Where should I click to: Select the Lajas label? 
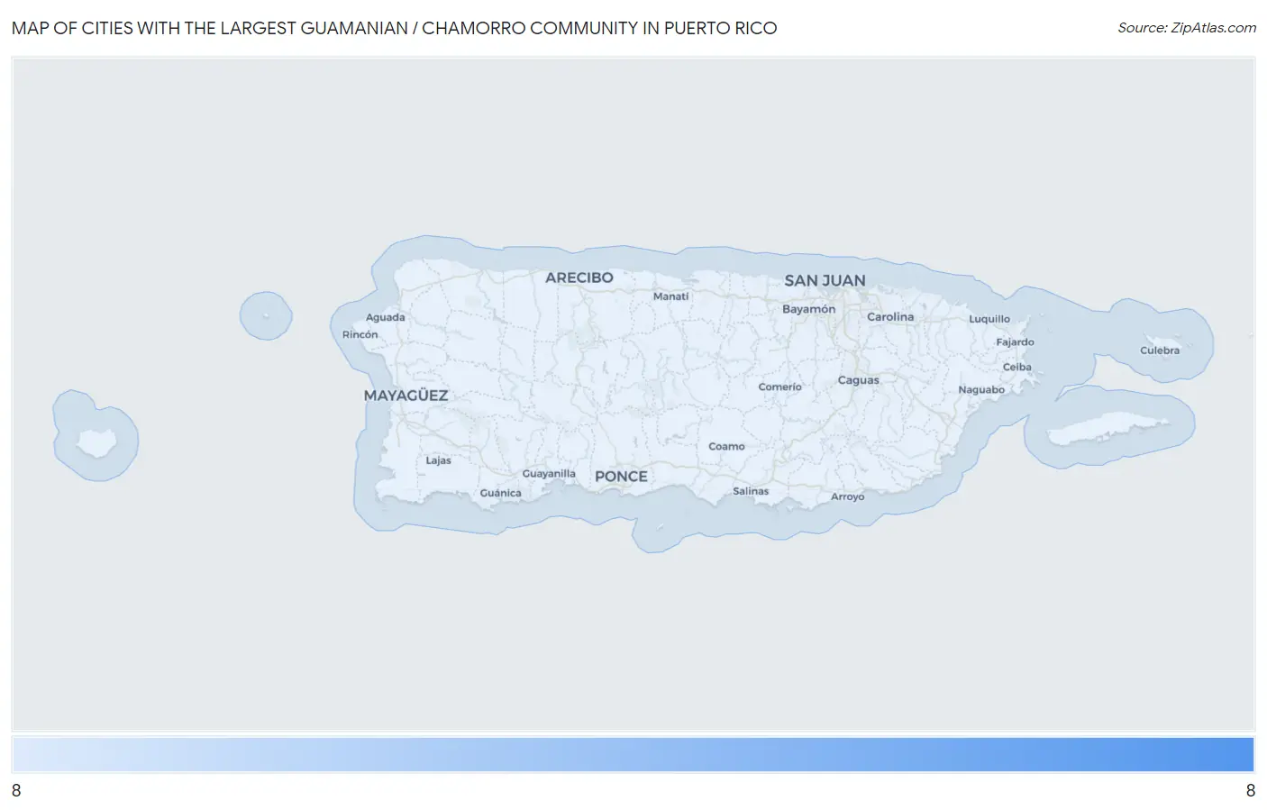click(438, 460)
